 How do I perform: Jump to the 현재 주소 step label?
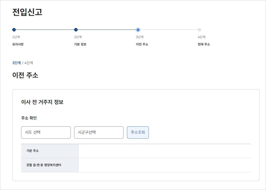tap(204, 44)
